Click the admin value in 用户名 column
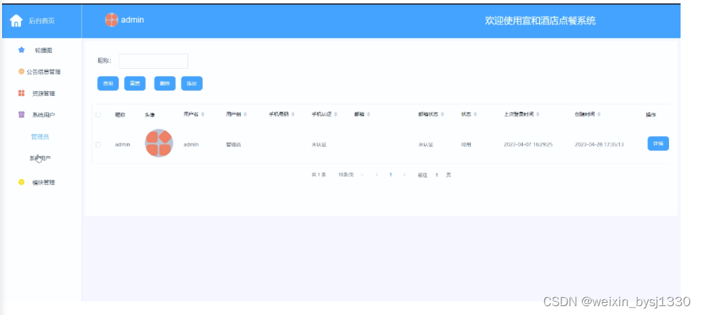The image size is (701, 315). click(x=191, y=145)
